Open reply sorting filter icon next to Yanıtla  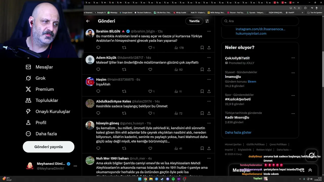point(207,21)
